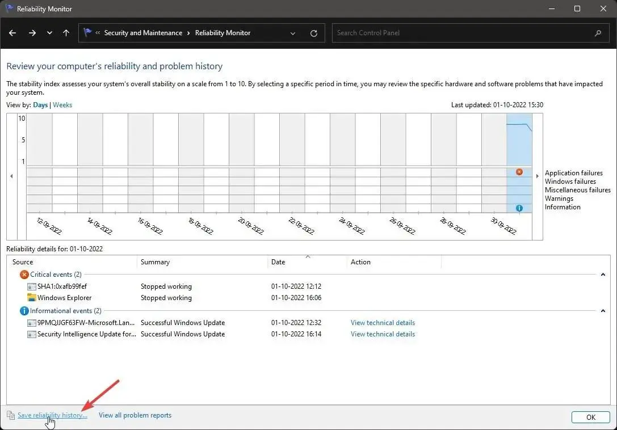Click the date 01-10-2022 12:12
This screenshot has height=430, width=617.
point(296,286)
